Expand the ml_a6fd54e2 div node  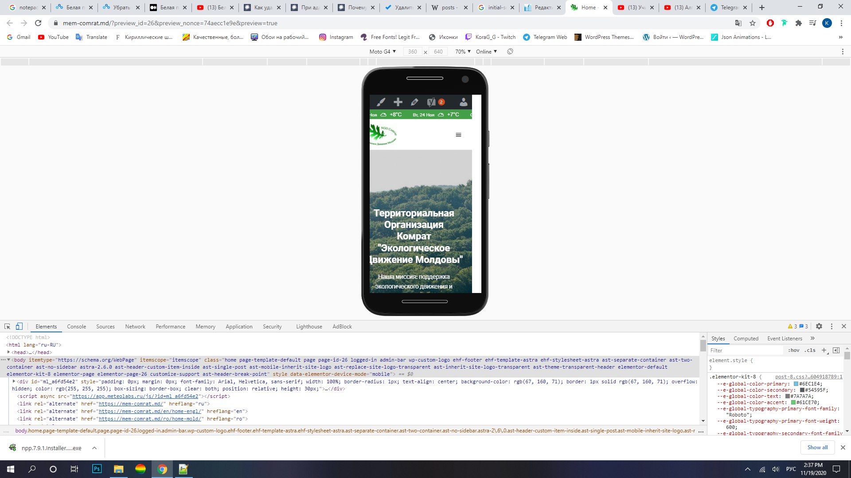[14, 381]
